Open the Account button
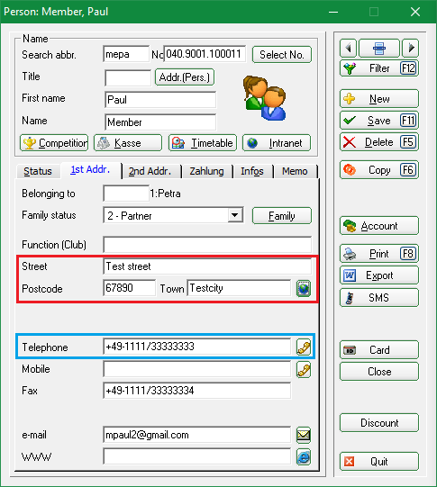Image resolution: width=437 pixels, height=487 pixels. (379, 226)
